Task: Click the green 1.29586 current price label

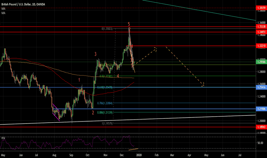Action: tap(261, 62)
